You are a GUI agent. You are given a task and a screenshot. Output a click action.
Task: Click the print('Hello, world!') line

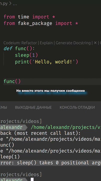tap(46, 62)
